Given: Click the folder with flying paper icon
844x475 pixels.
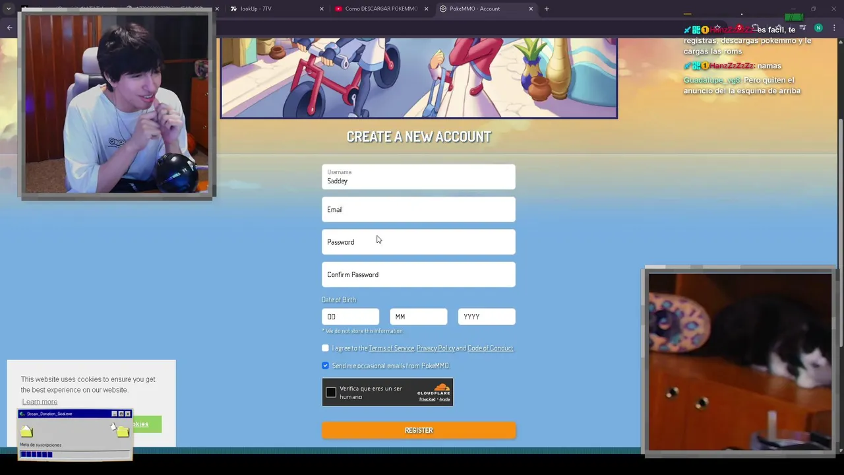Looking at the screenshot, I should [x=121, y=429].
